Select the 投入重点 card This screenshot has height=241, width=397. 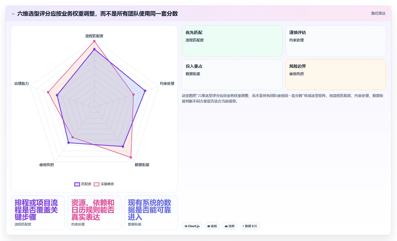tap(232, 75)
